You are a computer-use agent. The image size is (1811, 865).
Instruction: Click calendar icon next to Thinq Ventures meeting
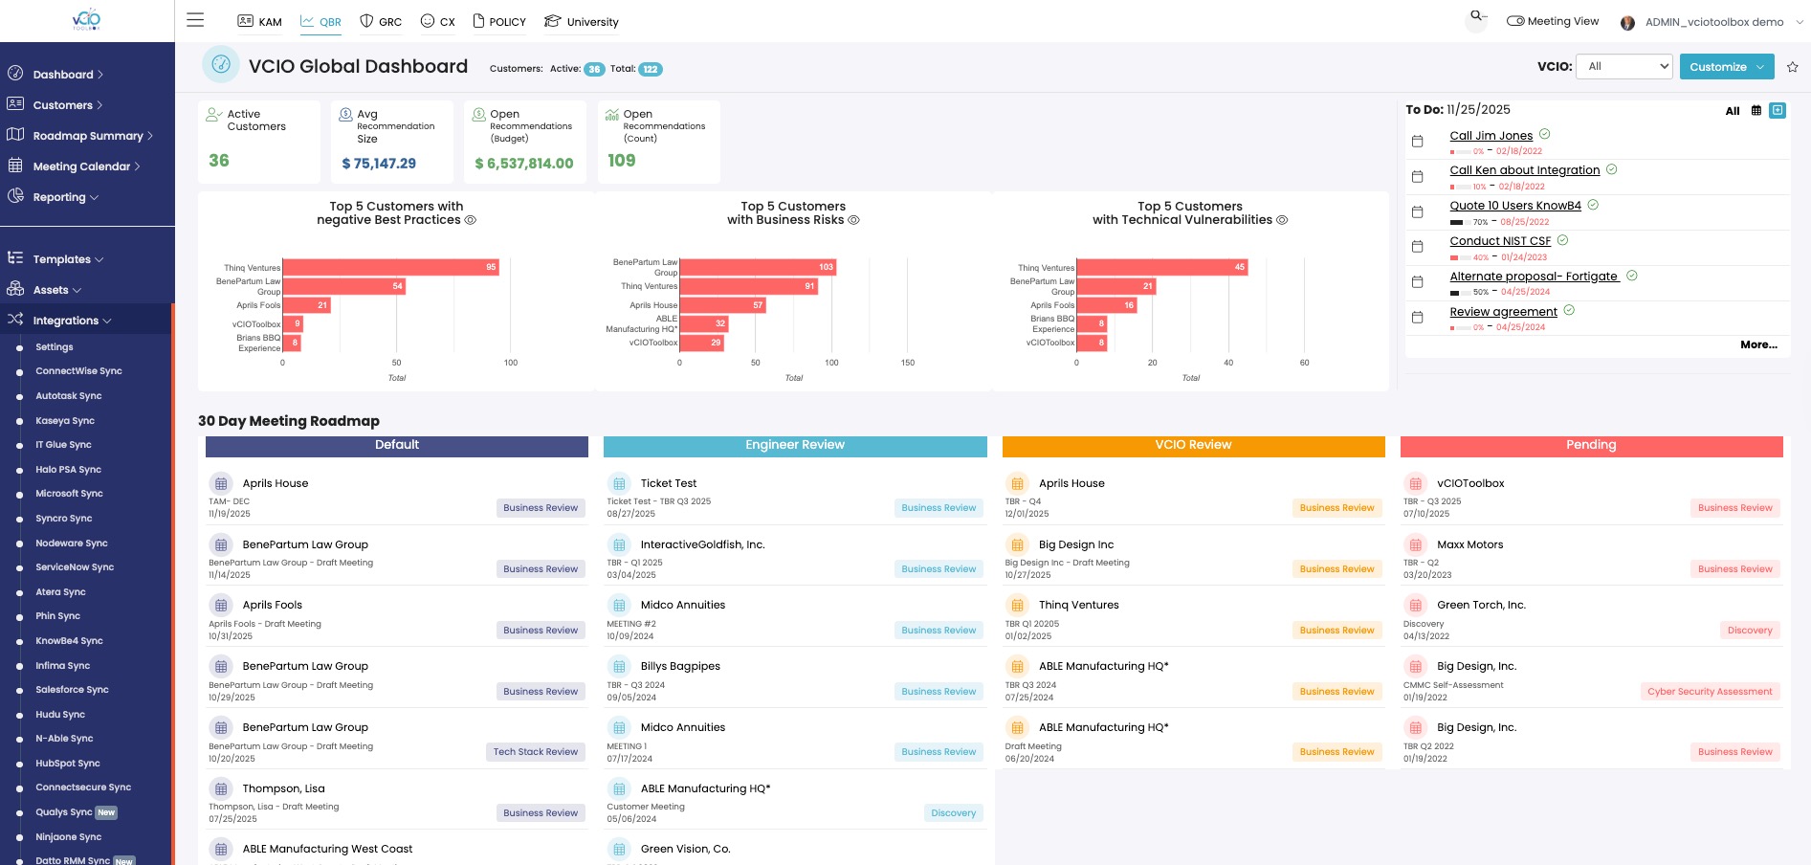click(x=1018, y=605)
